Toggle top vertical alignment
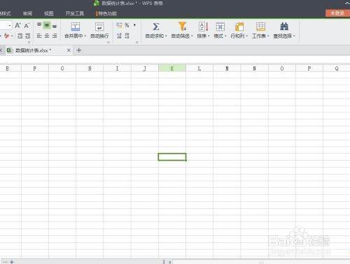The image size is (350, 264). pyautogui.click(x=39, y=25)
